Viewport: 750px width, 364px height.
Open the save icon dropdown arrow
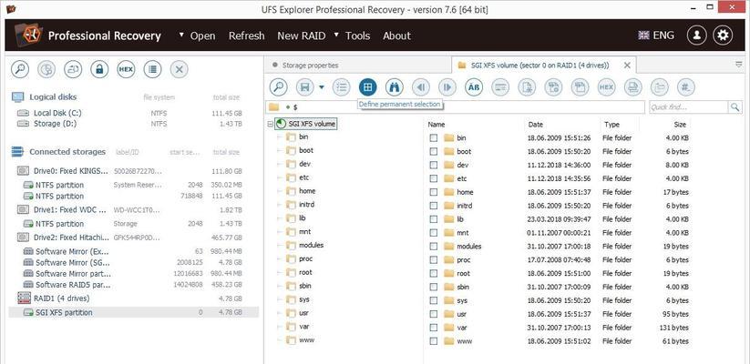click(x=322, y=87)
